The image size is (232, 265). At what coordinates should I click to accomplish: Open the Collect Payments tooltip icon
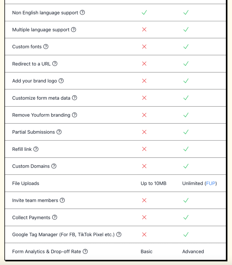[x=55, y=217]
